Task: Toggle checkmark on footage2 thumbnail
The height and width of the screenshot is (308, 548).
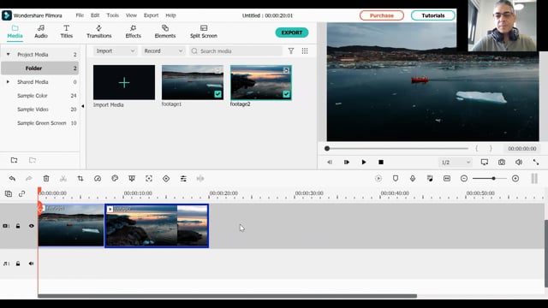Action: (x=286, y=94)
